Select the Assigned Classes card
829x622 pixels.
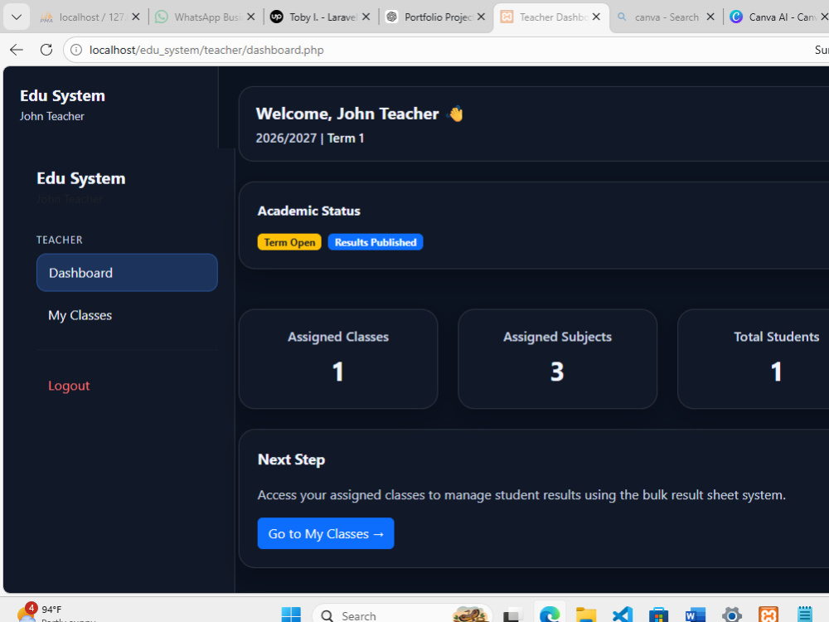(338, 358)
